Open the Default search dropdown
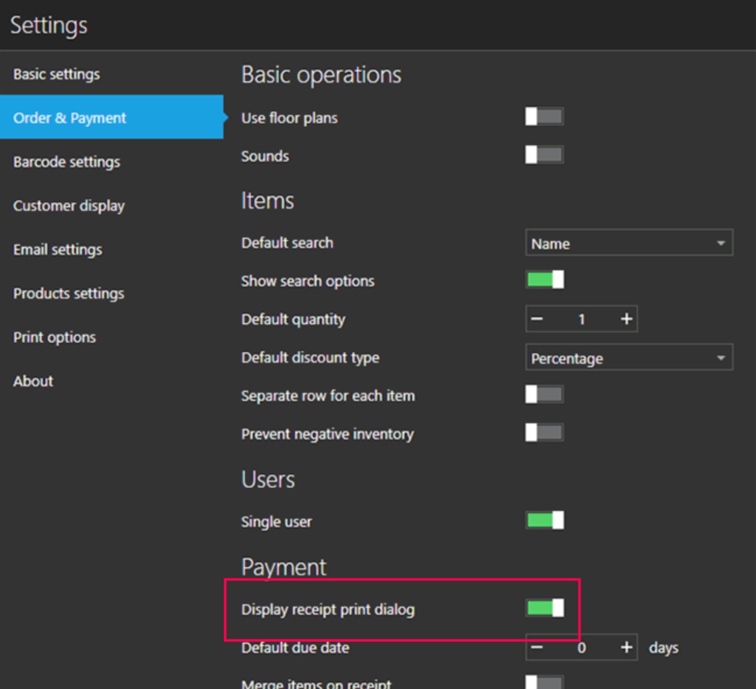Screen dimensions: 756x689 click(x=629, y=243)
